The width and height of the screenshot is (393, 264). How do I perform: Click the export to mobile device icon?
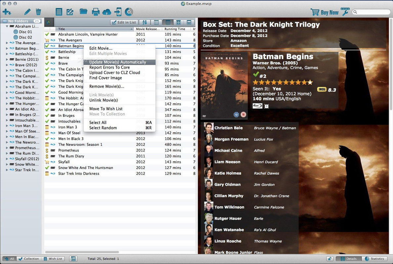click(118, 12)
